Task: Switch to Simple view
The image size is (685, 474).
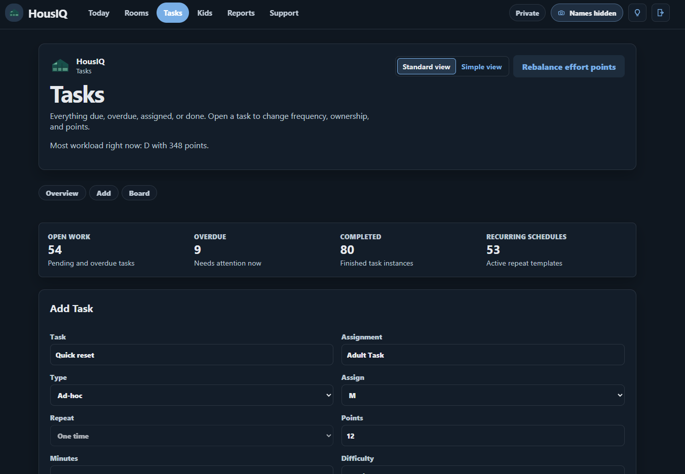Action: point(481,66)
